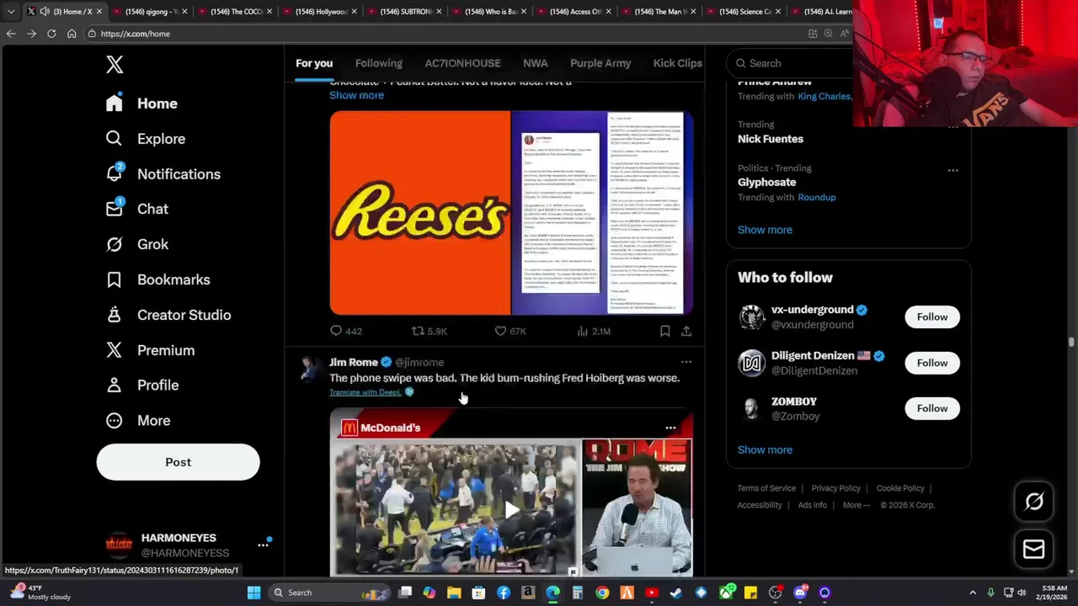Like the Reese's post with 67K likes

(x=510, y=332)
